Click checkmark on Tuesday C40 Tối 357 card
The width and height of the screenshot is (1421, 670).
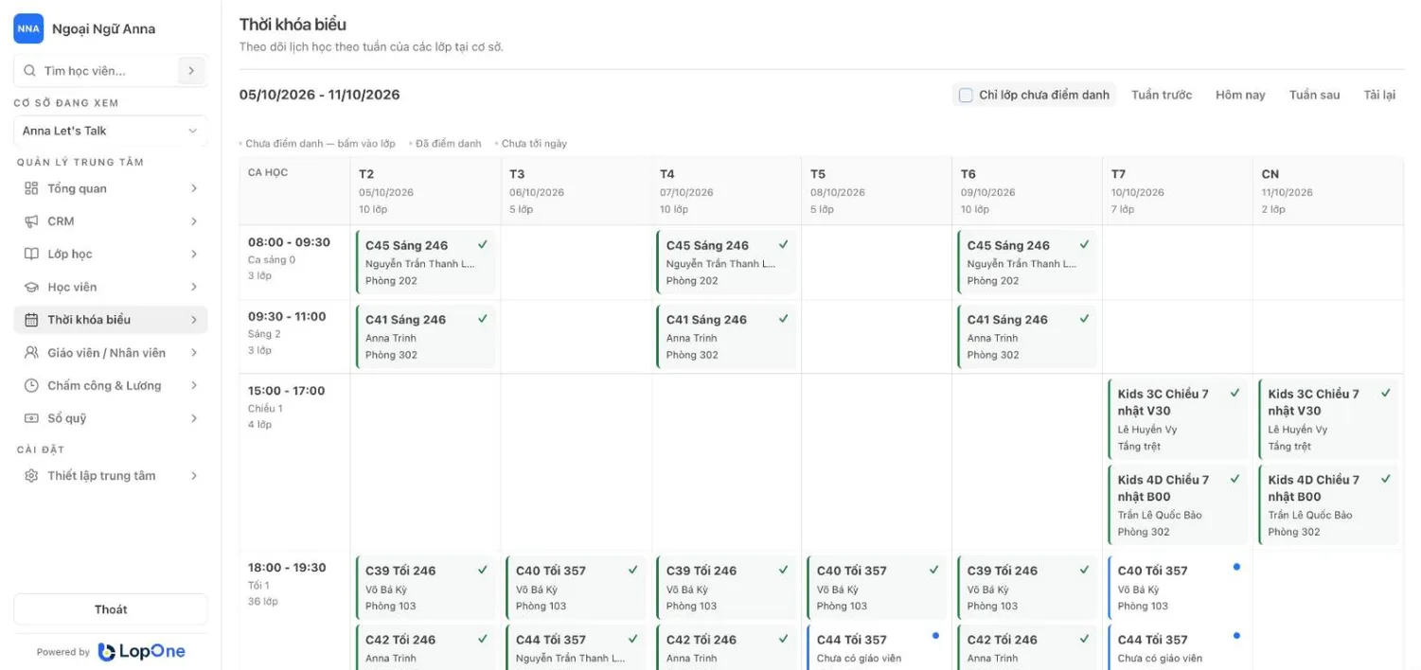(633, 570)
